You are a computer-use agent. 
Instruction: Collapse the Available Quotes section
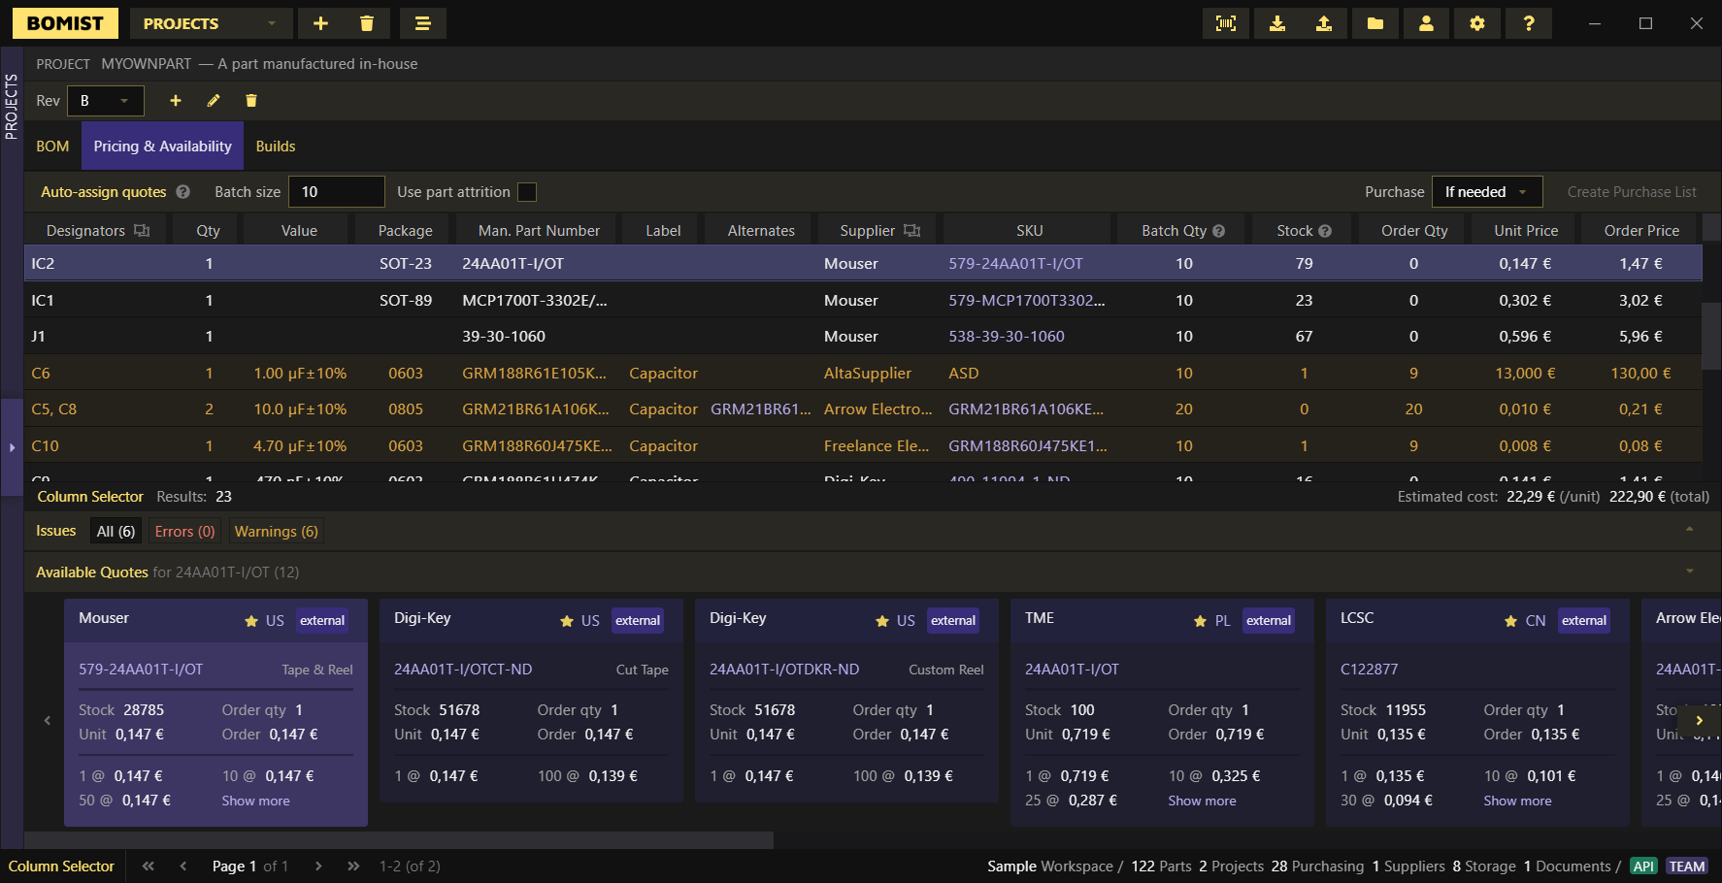click(x=1688, y=572)
